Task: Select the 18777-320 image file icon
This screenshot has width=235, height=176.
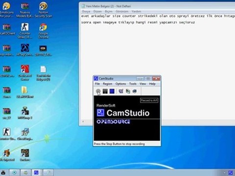Action: [43, 50]
